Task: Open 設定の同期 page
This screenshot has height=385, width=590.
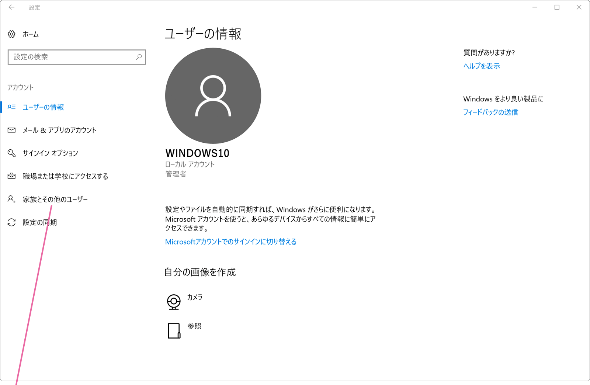Action: [40, 222]
